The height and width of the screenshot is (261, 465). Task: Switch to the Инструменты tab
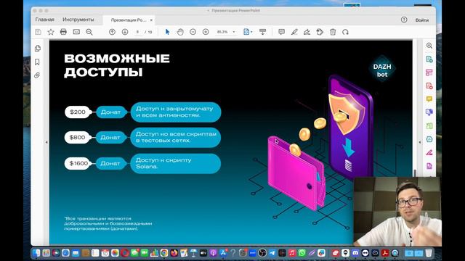pyautogui.click(x=78, y=20)
